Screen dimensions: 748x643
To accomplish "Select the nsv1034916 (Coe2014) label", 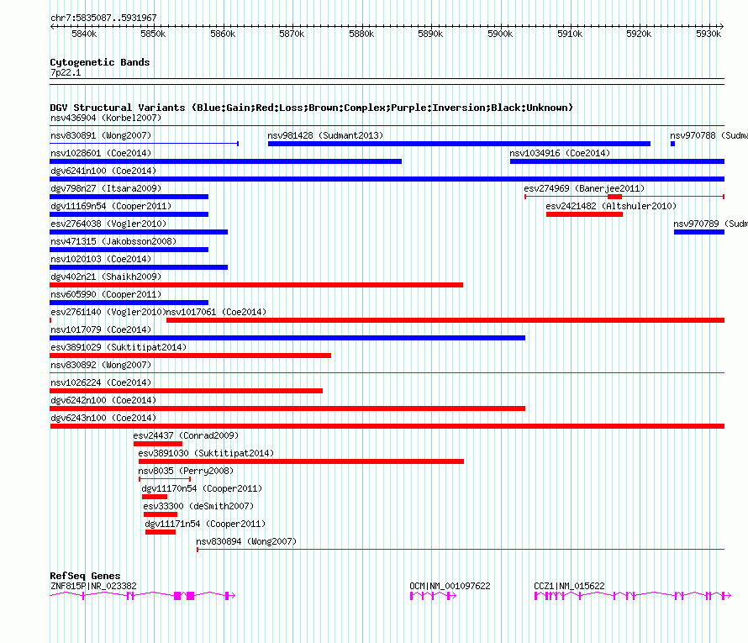I will pos(560,153).
